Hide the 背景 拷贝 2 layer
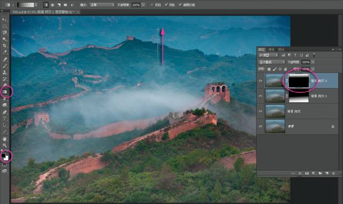 [260, 96]
